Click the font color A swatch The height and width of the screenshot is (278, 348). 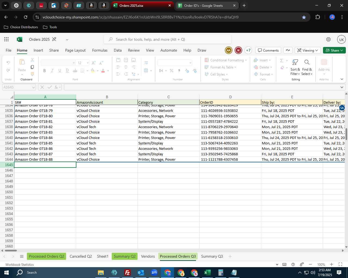pos(103,71)
